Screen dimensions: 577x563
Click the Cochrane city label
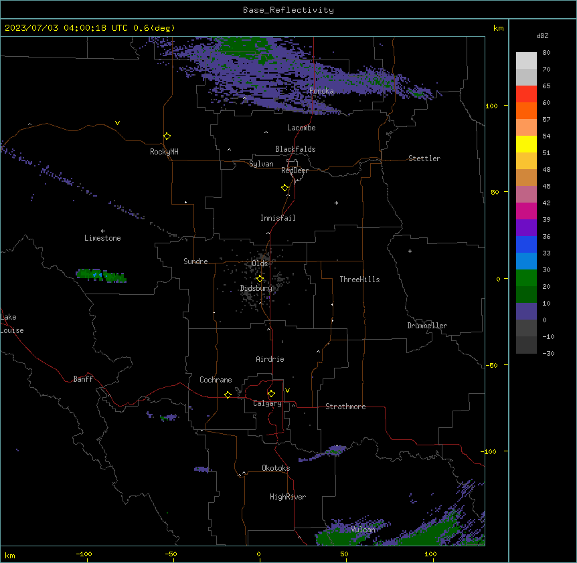coord(216,380)
